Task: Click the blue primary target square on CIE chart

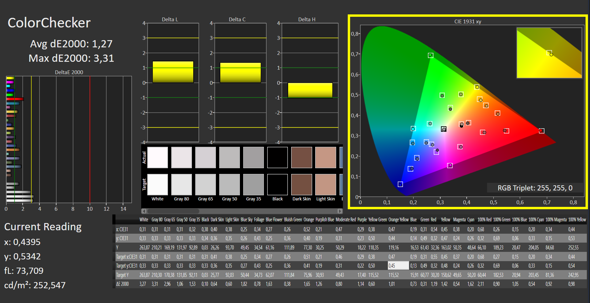Action: pos(400,184)
